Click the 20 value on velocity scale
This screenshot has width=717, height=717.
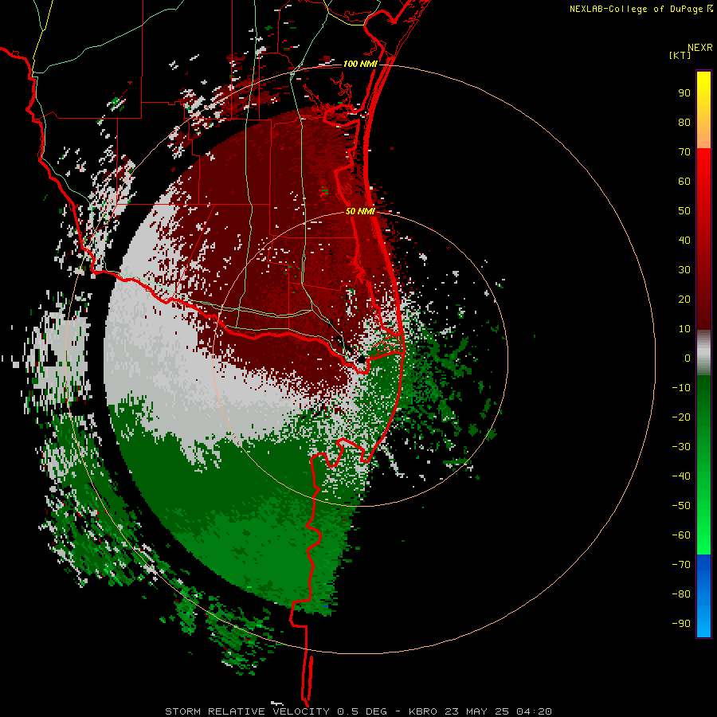tap(684, 300)
